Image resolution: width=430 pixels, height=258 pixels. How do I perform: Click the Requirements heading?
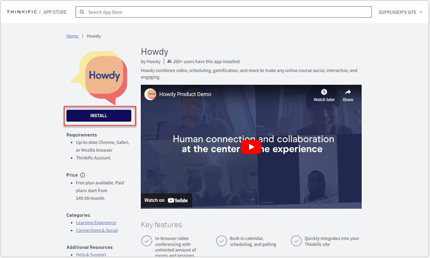point(82,135)
